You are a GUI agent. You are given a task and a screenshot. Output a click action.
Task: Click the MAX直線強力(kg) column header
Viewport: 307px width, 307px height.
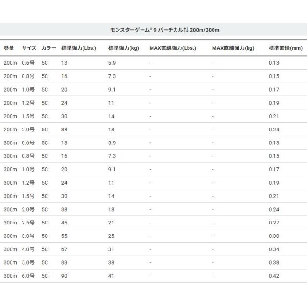click(233, 48)
